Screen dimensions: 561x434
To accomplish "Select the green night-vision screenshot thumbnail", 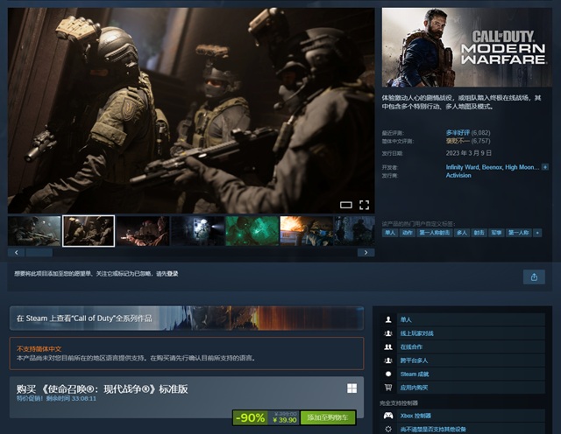I will tap(252, 231).
